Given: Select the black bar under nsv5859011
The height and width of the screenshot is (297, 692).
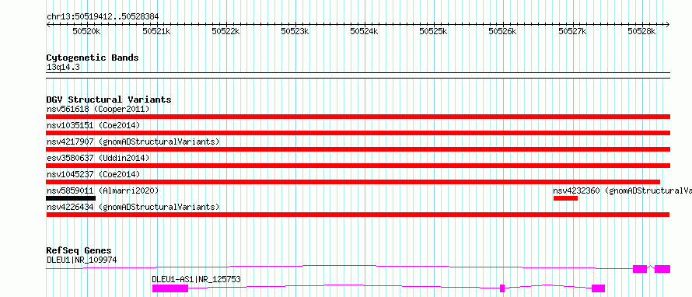Looking at the screenshot, I should click(71, 198).
